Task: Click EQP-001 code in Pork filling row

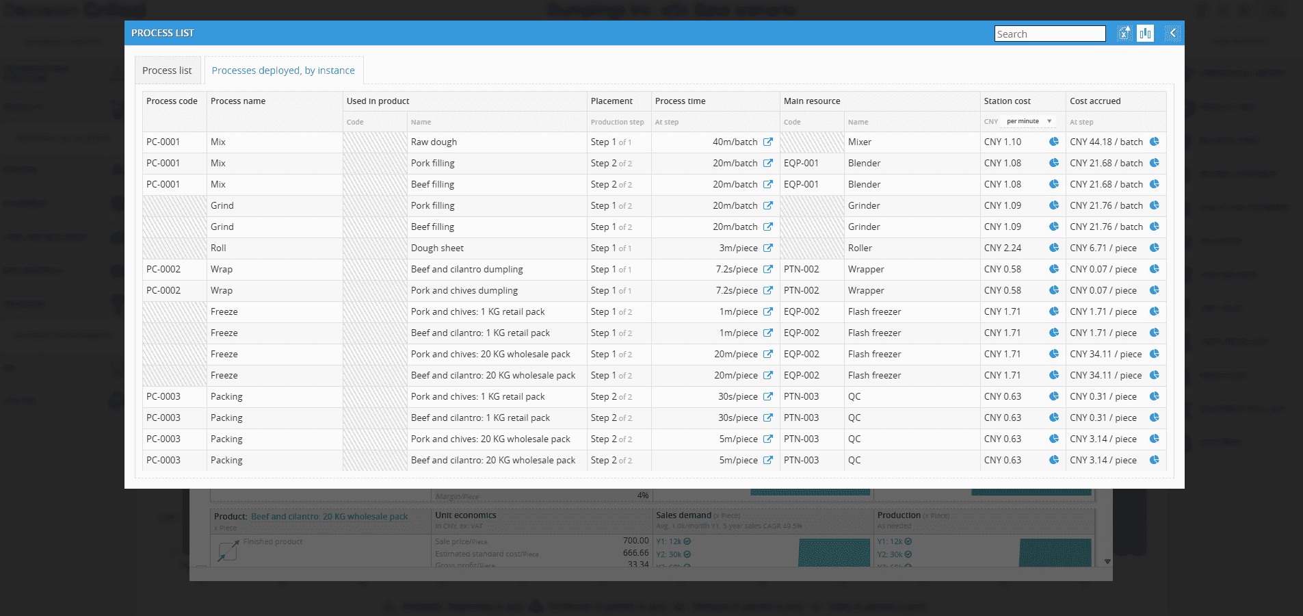Action: pos(801,163)
